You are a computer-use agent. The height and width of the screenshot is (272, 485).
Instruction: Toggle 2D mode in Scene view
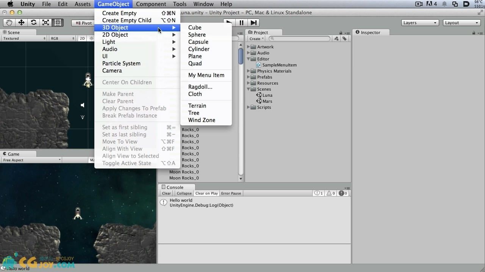point(82,39)
